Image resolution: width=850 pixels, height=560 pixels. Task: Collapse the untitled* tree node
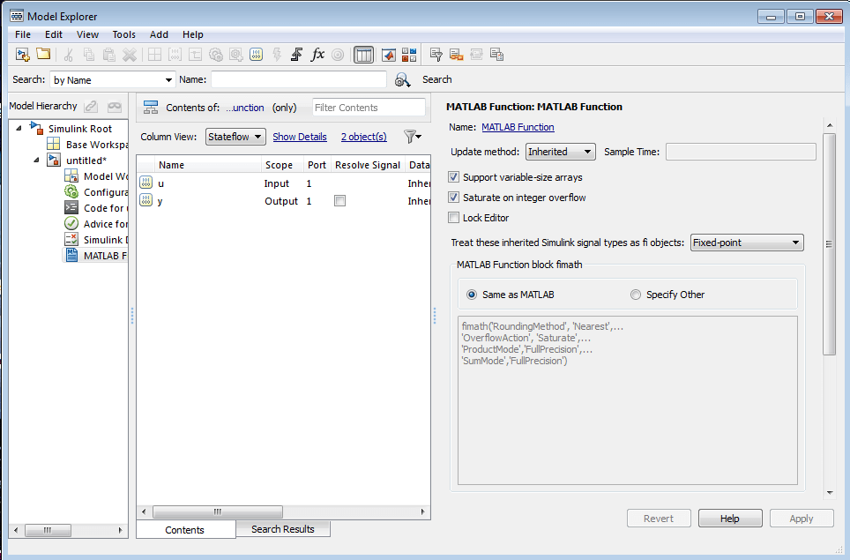tap(36, 160)
